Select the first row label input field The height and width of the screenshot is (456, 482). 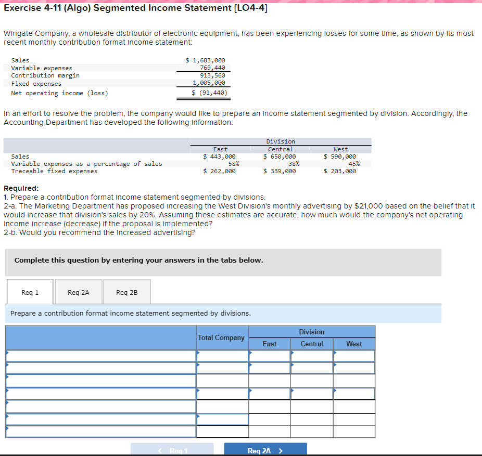99,356
